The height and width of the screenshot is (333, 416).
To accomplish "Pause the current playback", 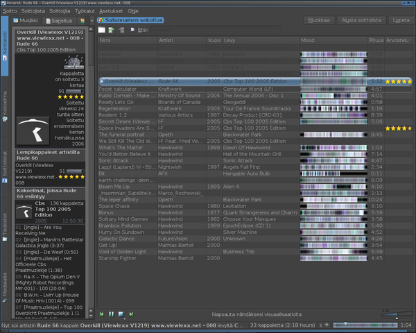I will point(112,314).
